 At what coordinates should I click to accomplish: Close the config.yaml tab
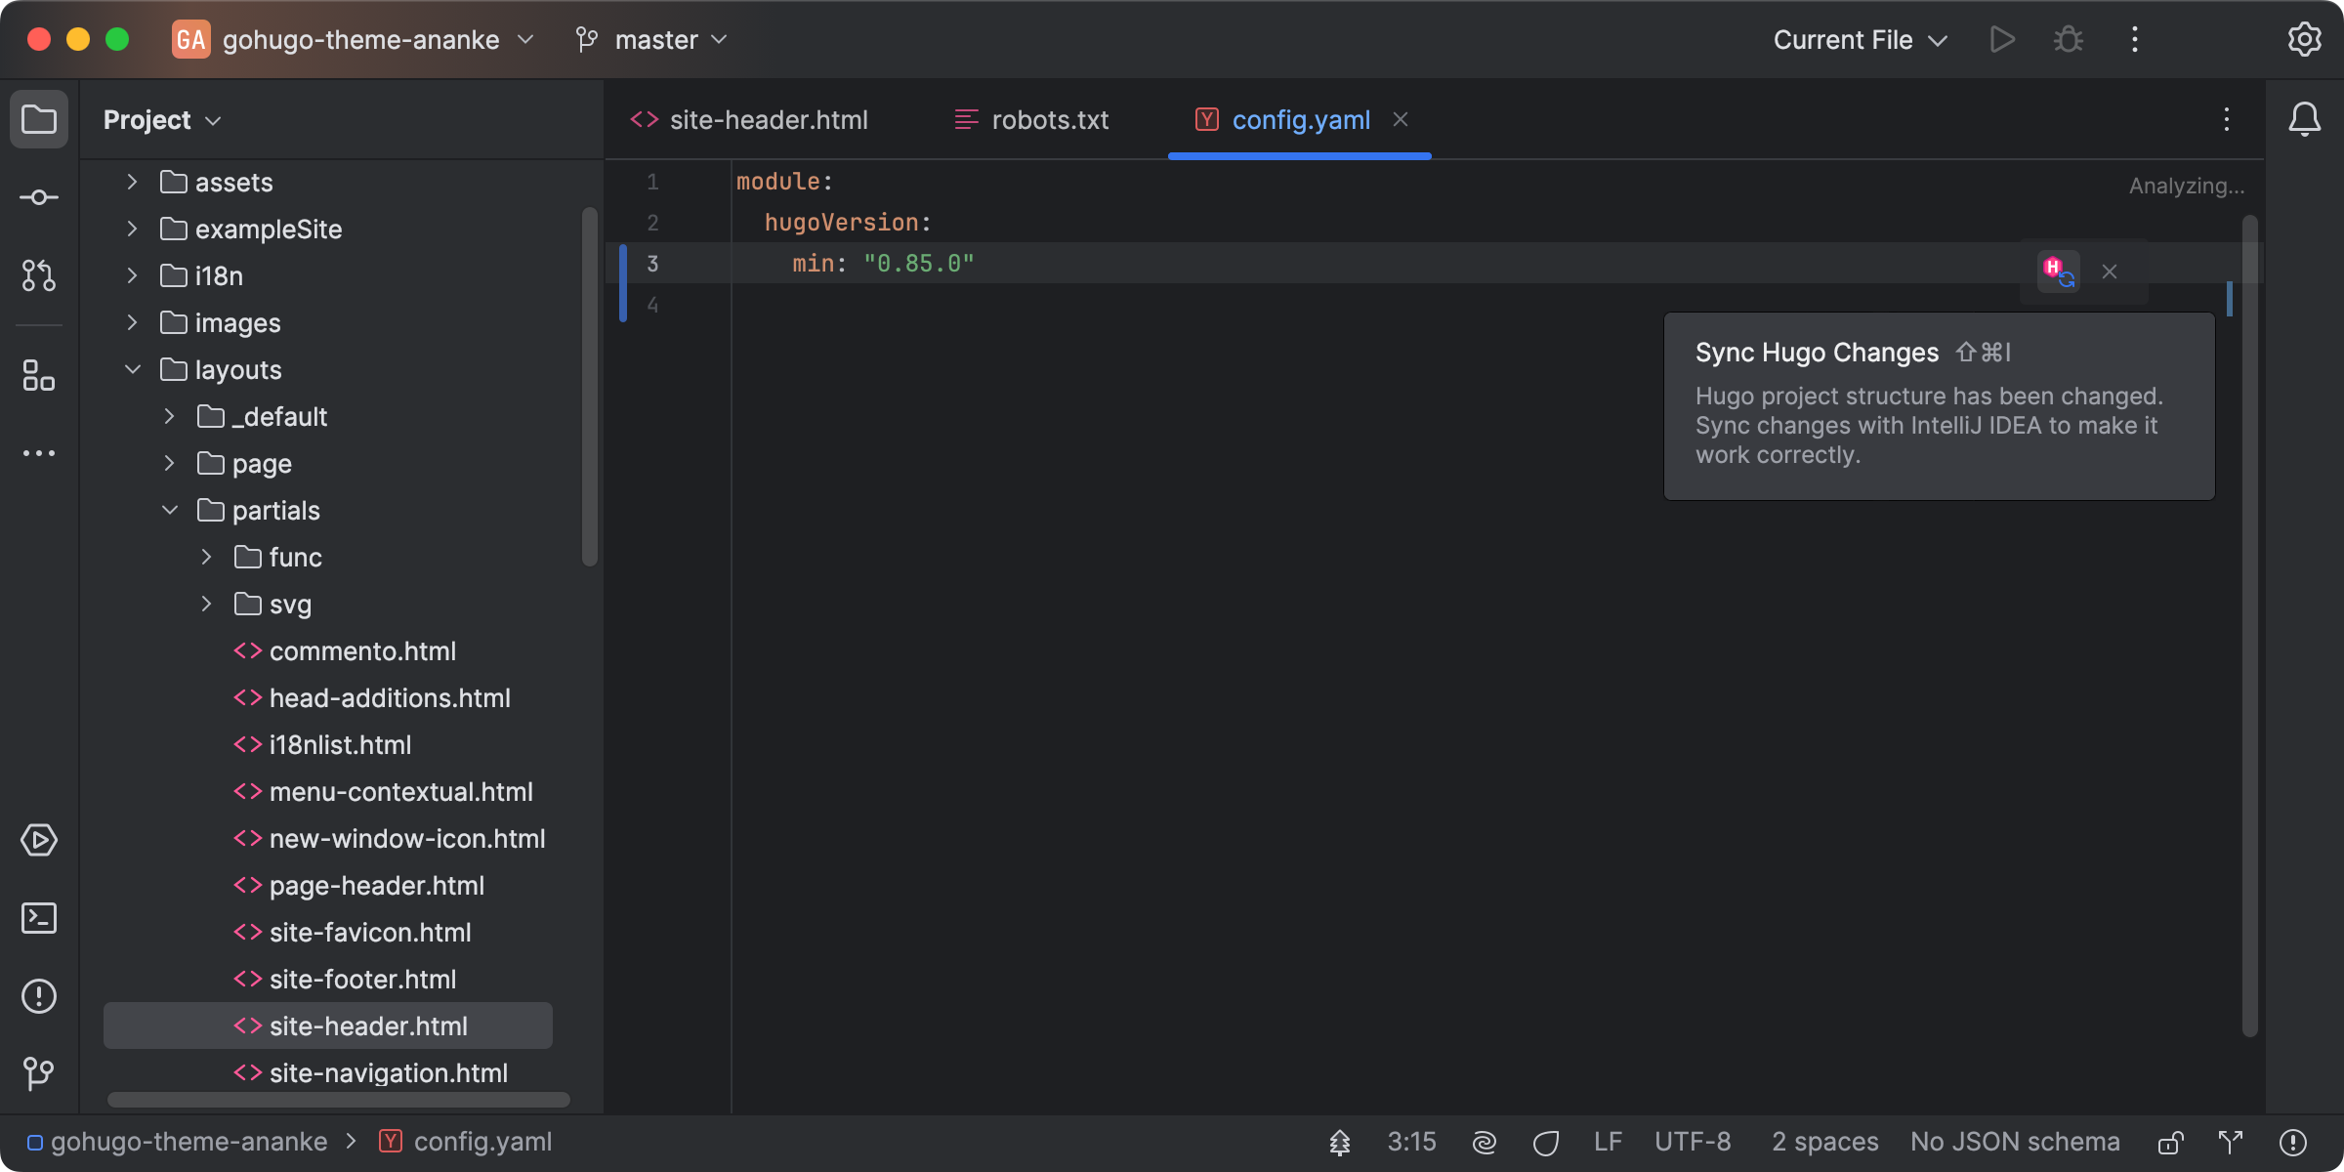(1401, 119)
